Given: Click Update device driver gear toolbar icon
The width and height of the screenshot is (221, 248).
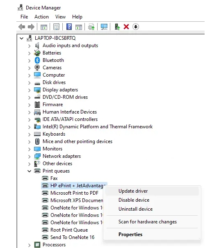Looking at the screenshot, I should pyautogui.click(x=91, y=27).
